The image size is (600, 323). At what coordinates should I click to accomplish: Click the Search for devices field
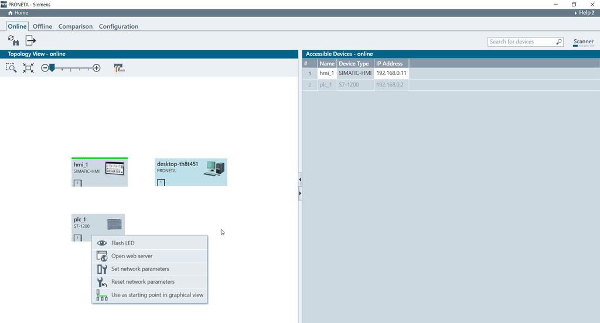(x=525, y=42)
